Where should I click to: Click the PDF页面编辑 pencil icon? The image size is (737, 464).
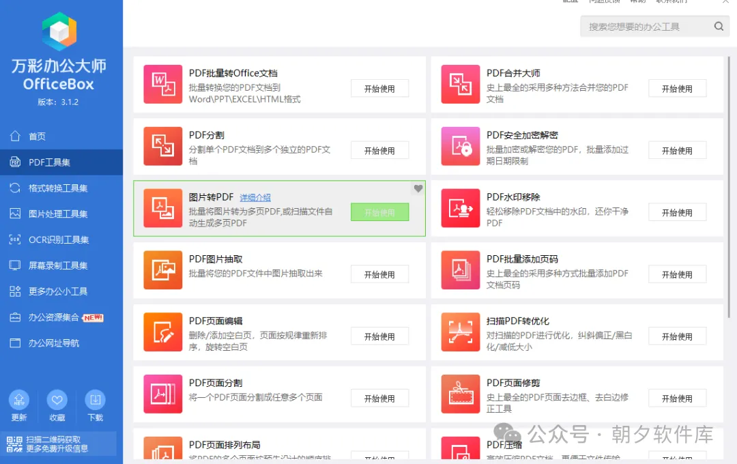[162, 332]
